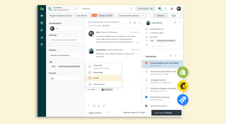Click the Aggiungi una nota field
This screenshot has width=226, height=124.
pos(165,46)
